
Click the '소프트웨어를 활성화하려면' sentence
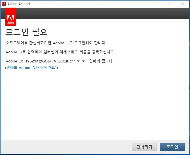tap(56, 43)
